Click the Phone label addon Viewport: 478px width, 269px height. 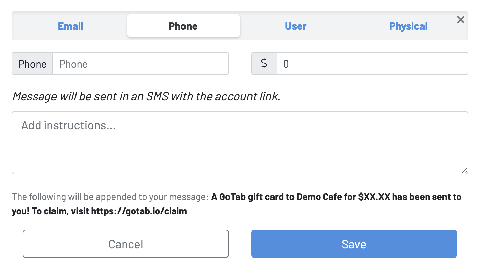(x=32, y=64)
